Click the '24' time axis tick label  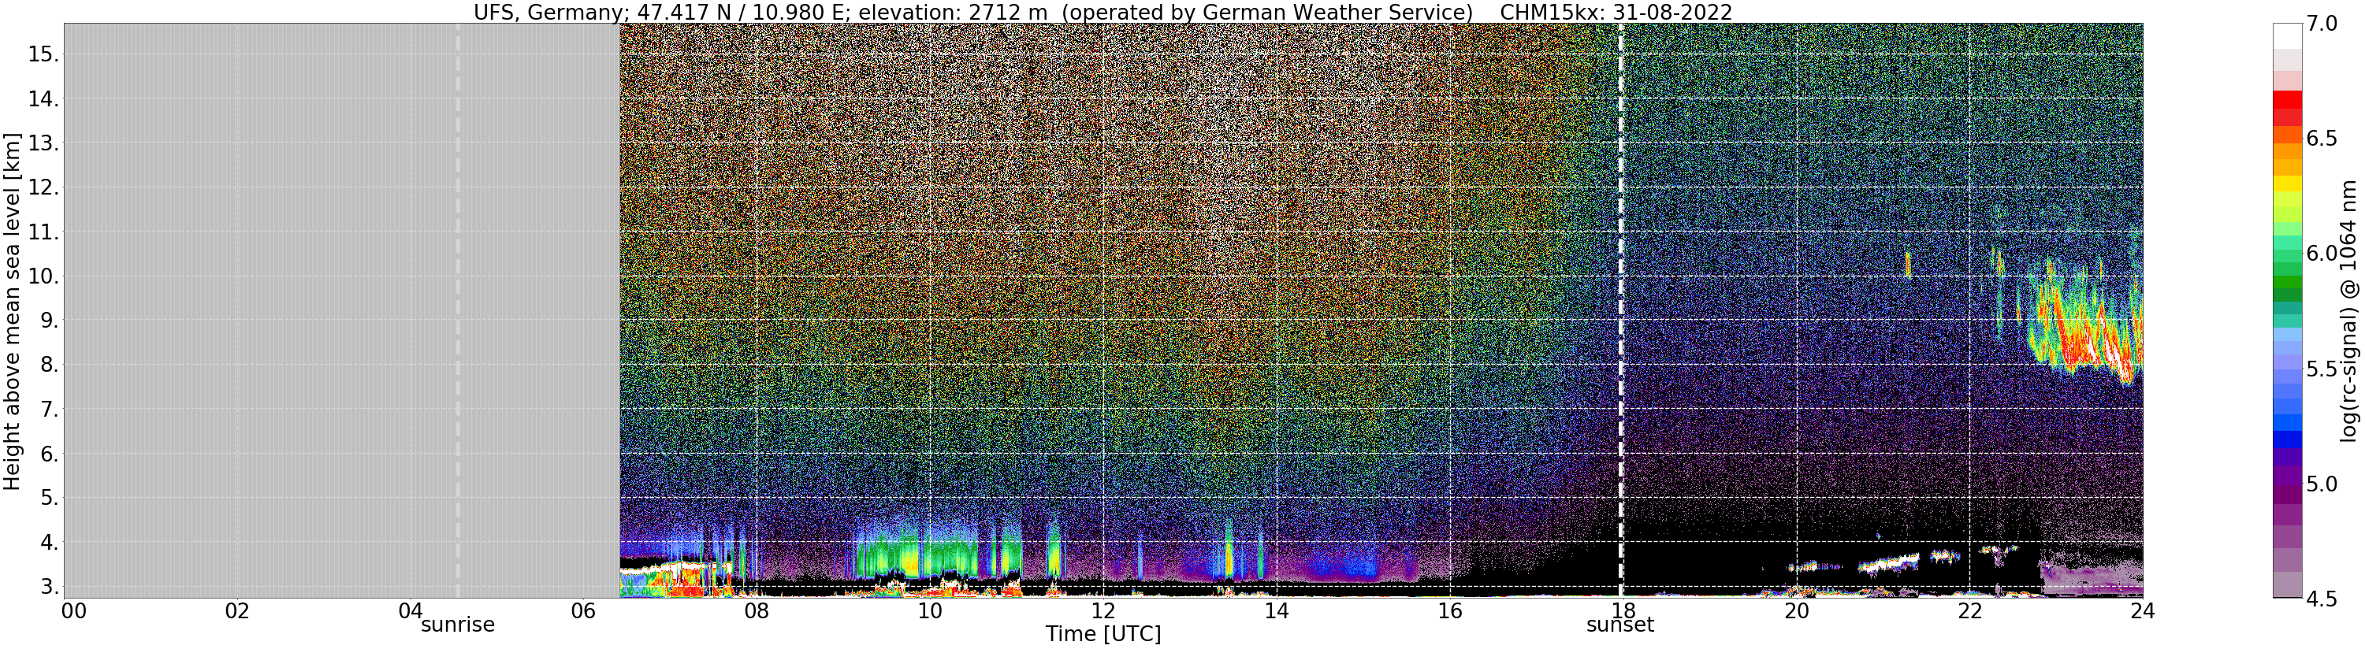pyautogui.click(x=2142, y=611)
